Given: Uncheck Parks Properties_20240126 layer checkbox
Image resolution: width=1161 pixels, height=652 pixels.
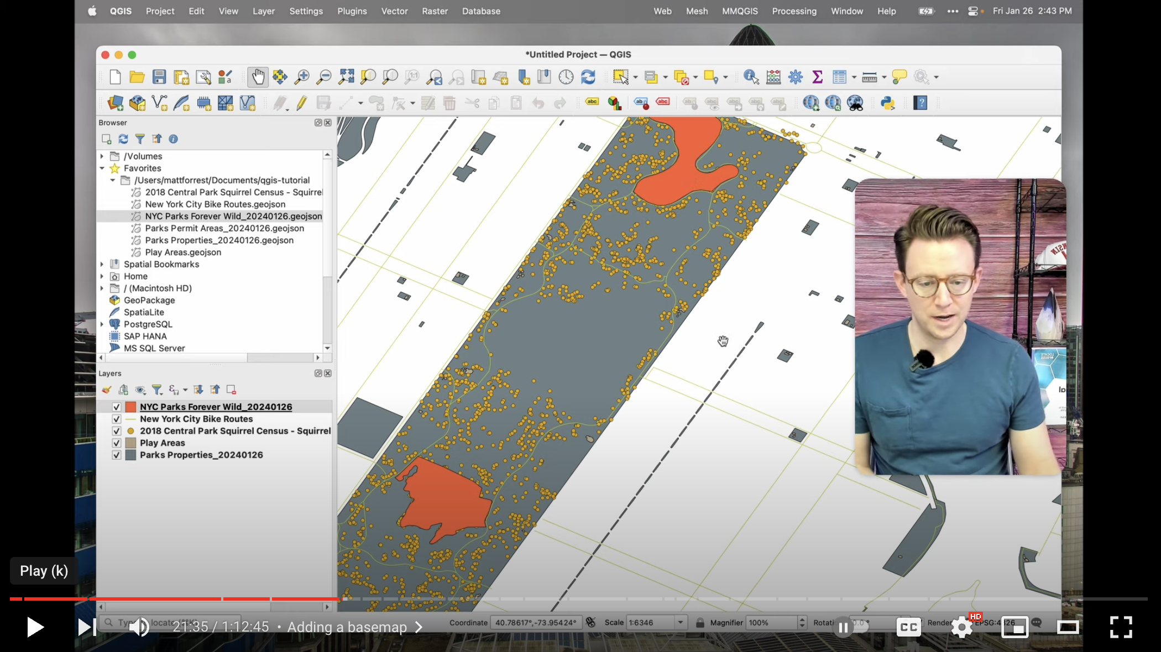Looking at the screenshot, I should pos(117,455).
